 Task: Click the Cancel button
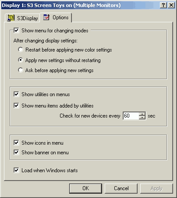tap(121, 188)
